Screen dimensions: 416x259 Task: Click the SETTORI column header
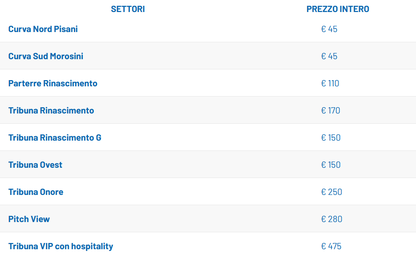point(128,9)
